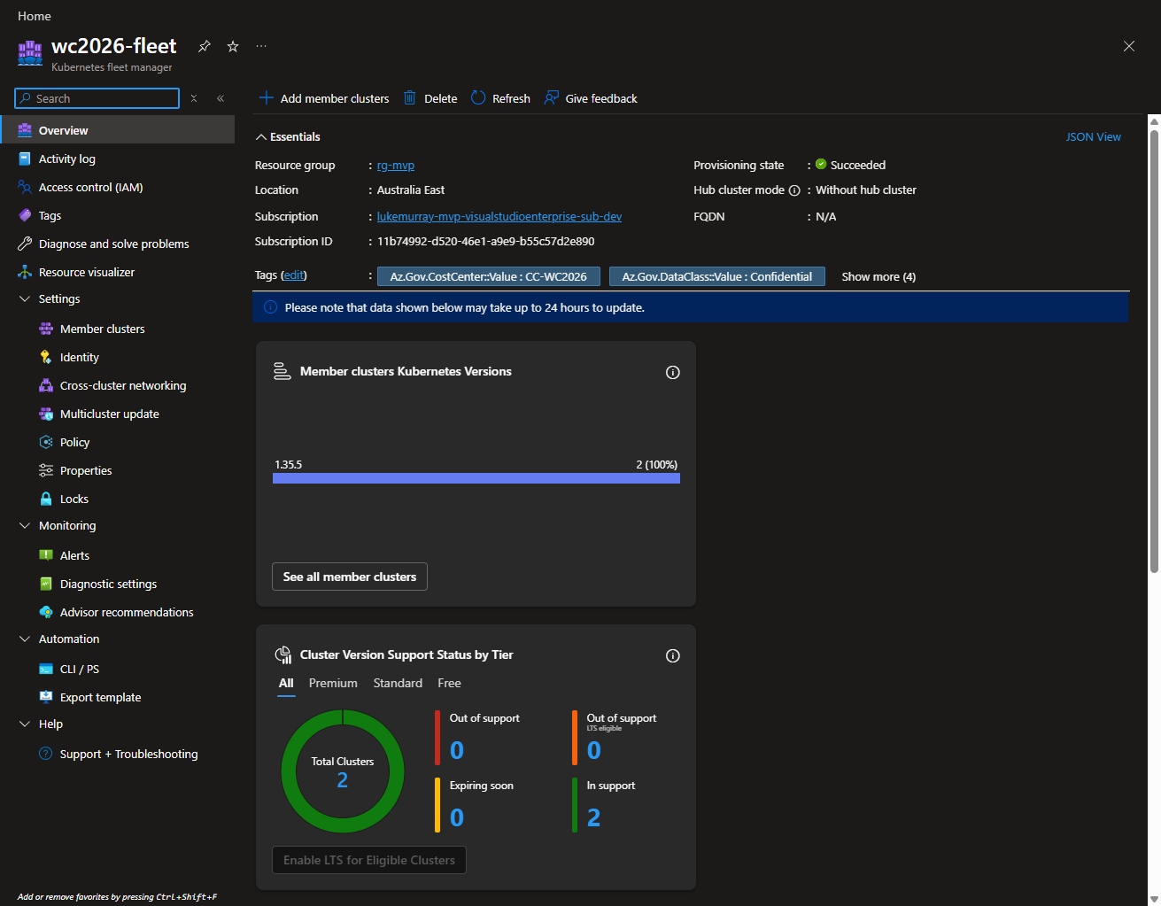The height and width of the screenshot is (906, 1161).
Task: Click the vertical scrollbar of the main pane
Action: pos(1154,352)
